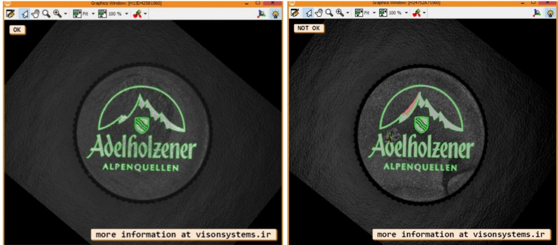Screen dimensions: 558x245
Task: Click the bottle cap image in the OK window
Action: (143, 133)
